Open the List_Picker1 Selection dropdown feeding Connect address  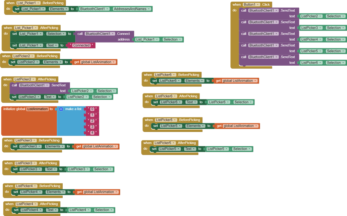[x=179, y=39]
